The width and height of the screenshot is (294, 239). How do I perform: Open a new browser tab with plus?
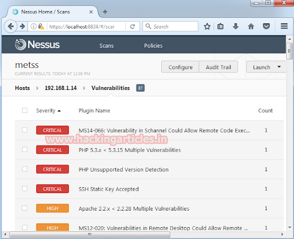point(105,12)
